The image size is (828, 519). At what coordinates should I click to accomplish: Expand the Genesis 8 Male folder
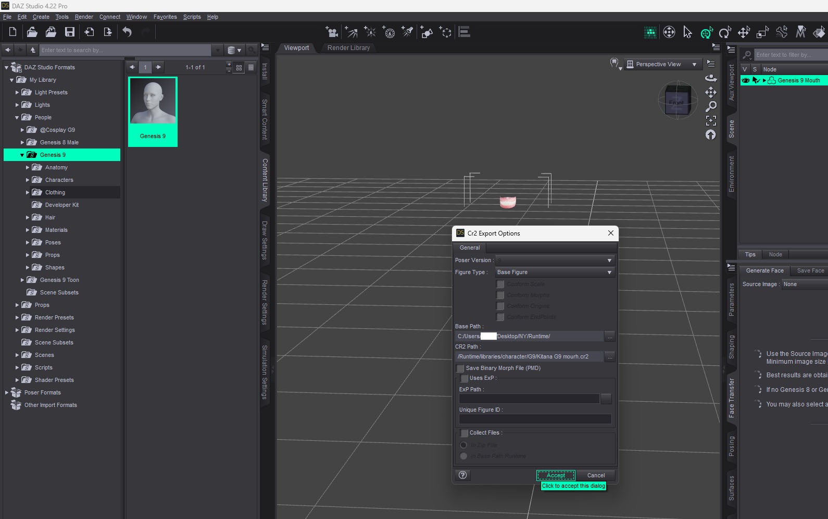[x=22, y=142]
